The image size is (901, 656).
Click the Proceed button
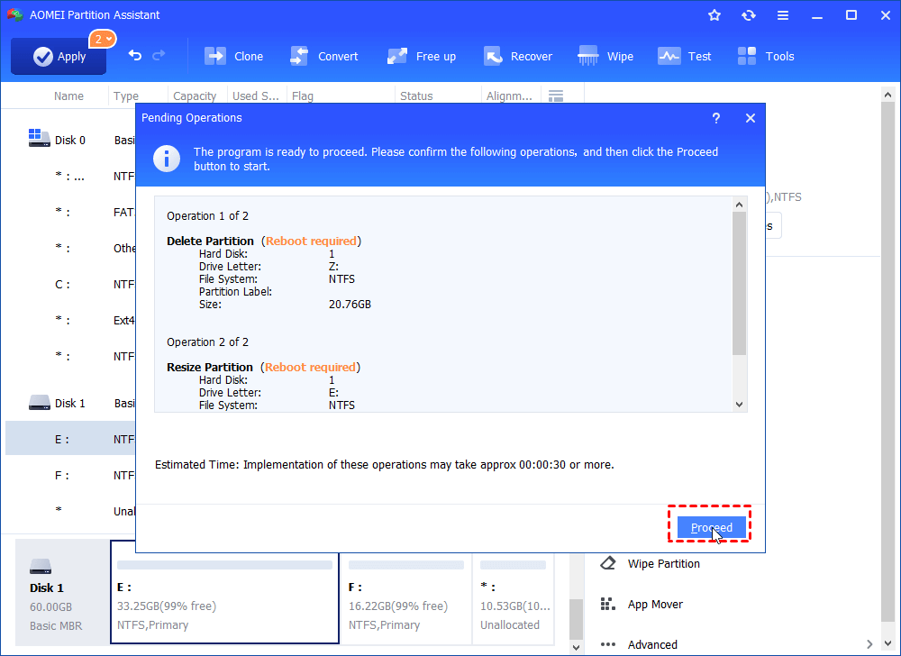[712, 527]
